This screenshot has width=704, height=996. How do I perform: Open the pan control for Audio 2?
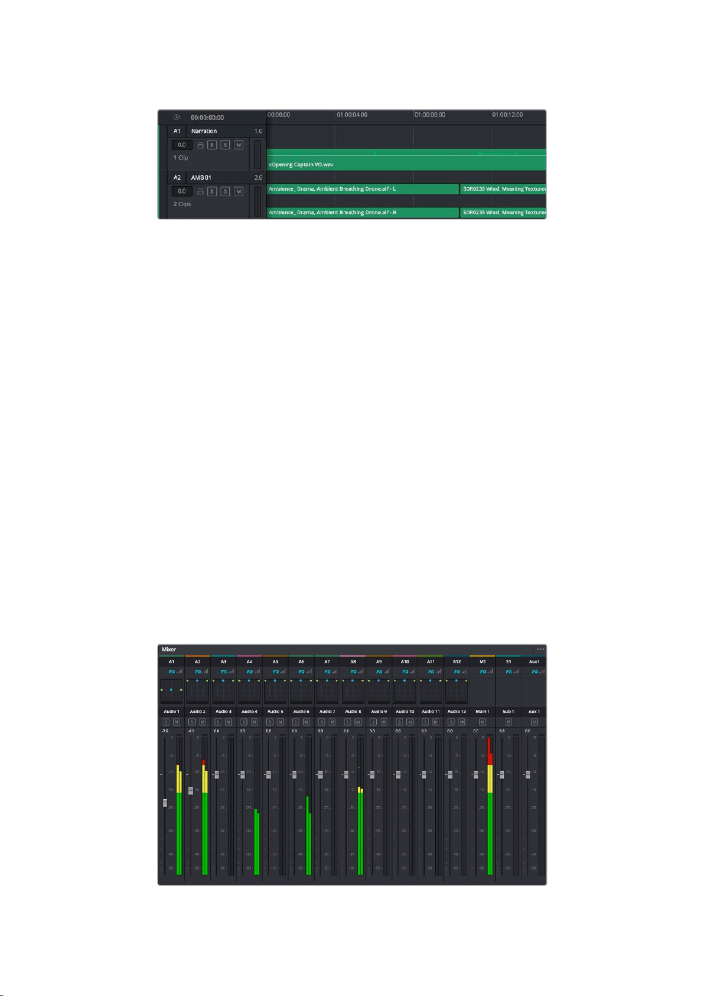click(x=198, y=690)
